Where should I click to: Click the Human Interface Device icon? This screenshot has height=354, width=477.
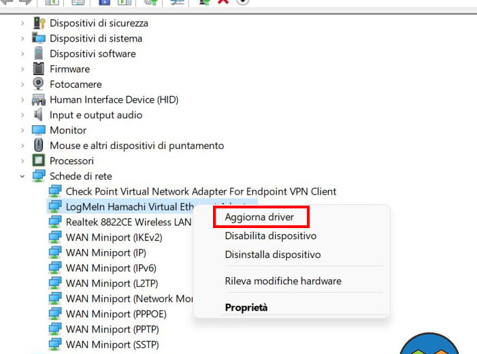tap(39, 99)
